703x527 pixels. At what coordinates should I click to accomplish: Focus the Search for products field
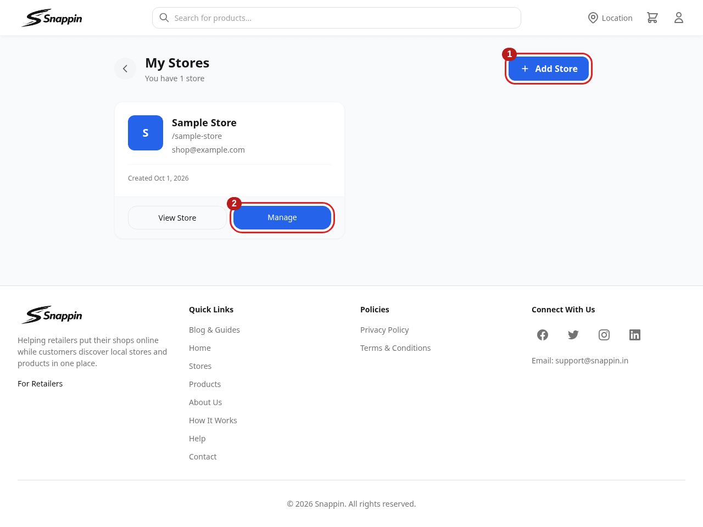[x=337, y=18]
